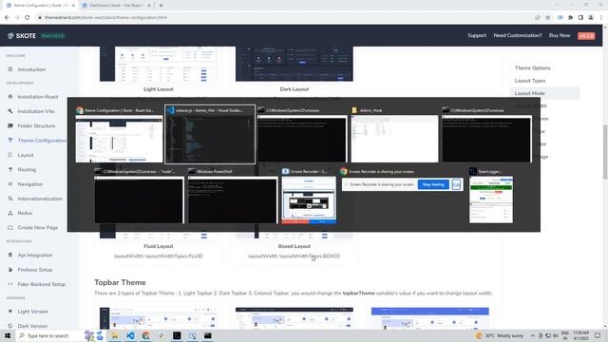Click the Boxed Layout caption
The image size is (608, 342).
pos(294,246)
